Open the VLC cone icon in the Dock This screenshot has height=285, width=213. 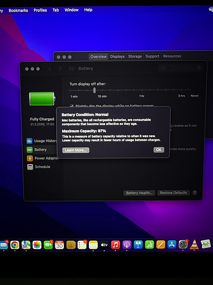pyautogui.click(x=194, y=244)
